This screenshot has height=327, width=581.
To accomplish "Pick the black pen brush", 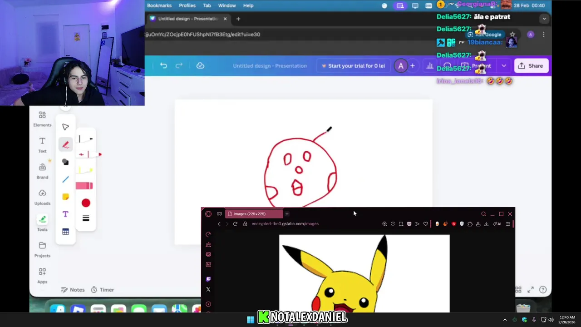I will [85, 139].
